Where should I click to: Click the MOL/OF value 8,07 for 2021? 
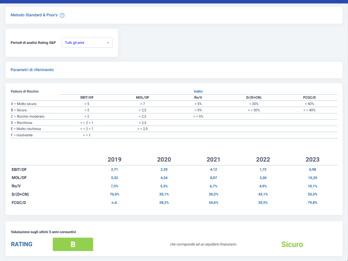pyautogui.click(x=213, y=178)
